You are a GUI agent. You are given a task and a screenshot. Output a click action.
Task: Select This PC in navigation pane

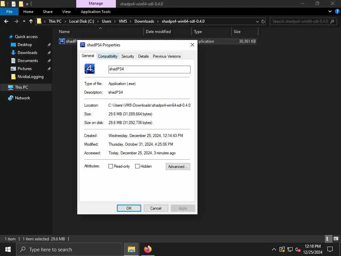[21, 87]
